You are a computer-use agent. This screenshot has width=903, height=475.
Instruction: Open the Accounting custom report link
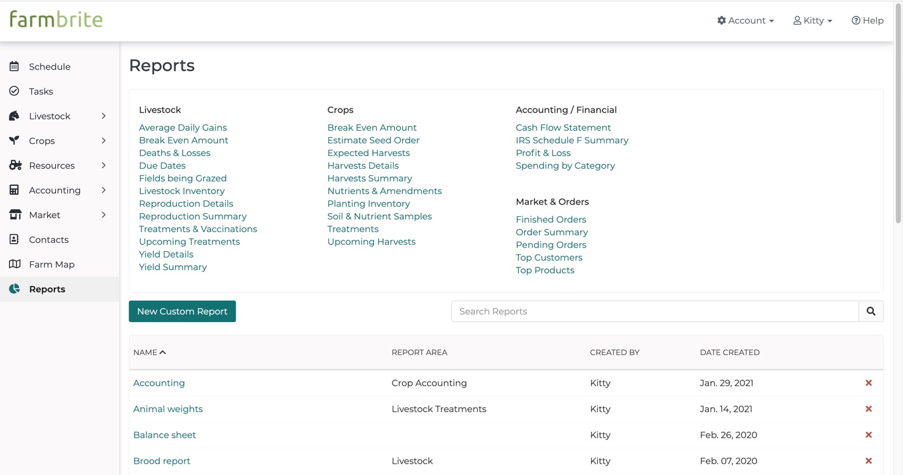tap(159, 383)
